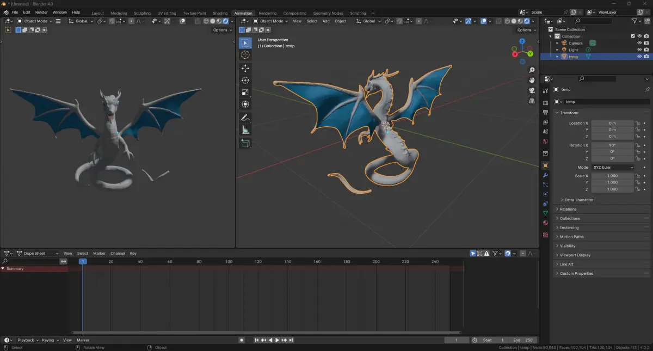Switch to the Sculpting workspace tab
Image resolution: width=653 pixels, height=351 pixels.
tap(142, 13)
